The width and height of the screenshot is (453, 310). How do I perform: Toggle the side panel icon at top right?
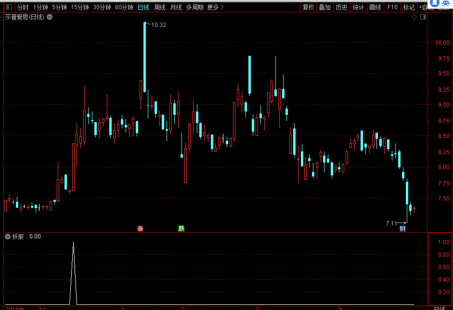pos(423,17)
